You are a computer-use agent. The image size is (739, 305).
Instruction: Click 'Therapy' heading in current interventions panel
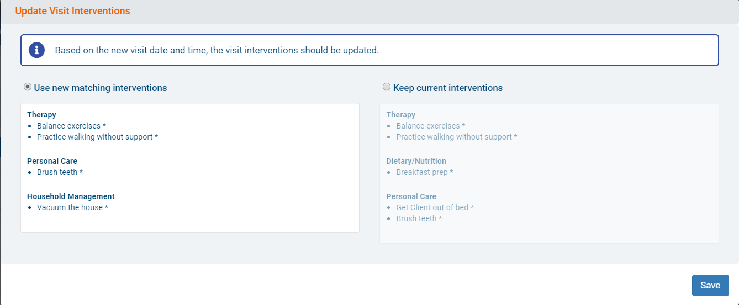click(400, 115)
